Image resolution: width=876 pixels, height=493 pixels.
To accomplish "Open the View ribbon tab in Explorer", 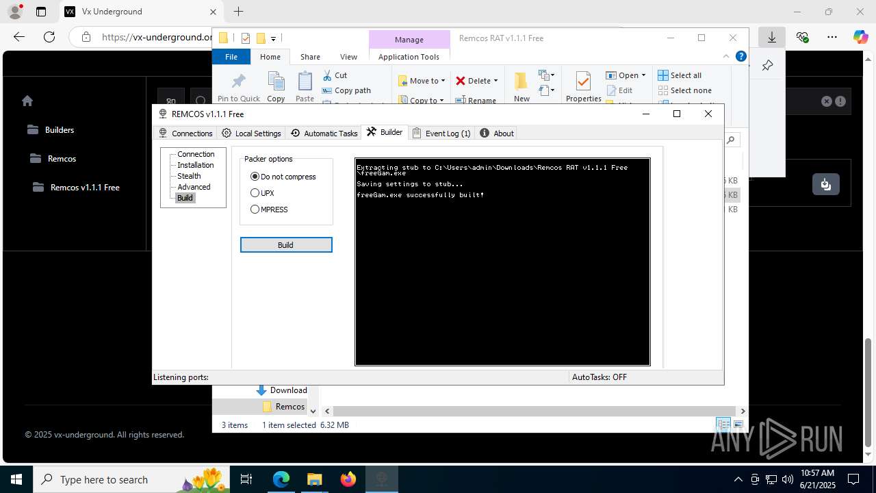I will pos(348,57).
